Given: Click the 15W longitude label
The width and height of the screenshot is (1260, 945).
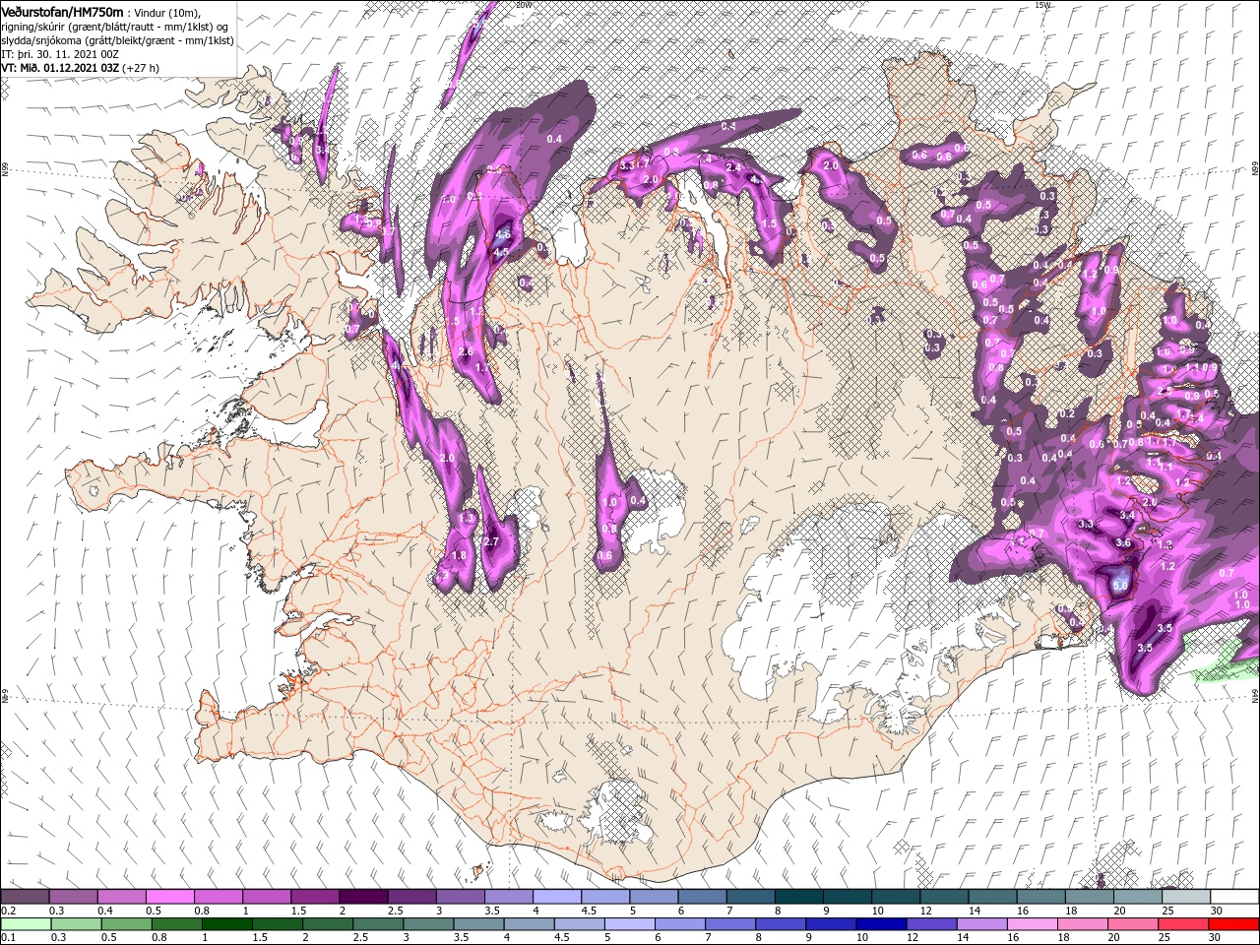Looking at the screenshot, I should click(1042, 5).
